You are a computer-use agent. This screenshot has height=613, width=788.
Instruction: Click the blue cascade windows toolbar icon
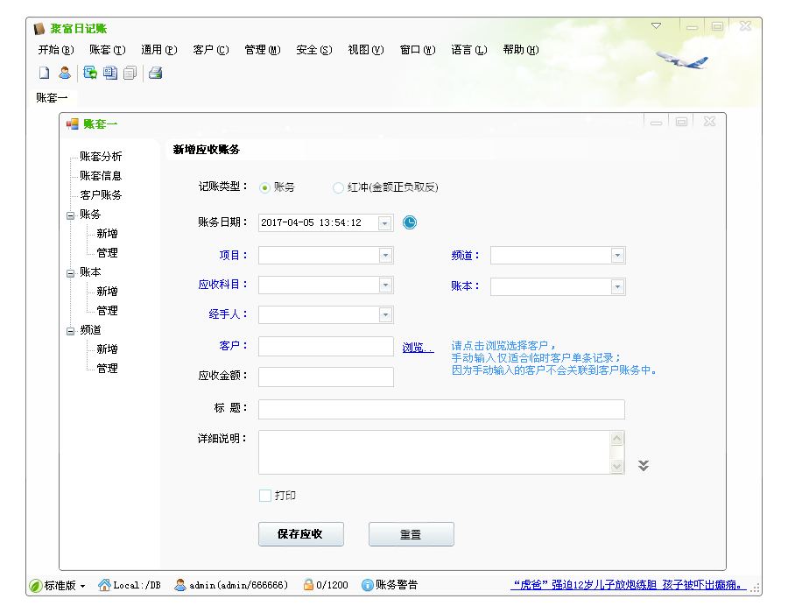tap(110, 73)
